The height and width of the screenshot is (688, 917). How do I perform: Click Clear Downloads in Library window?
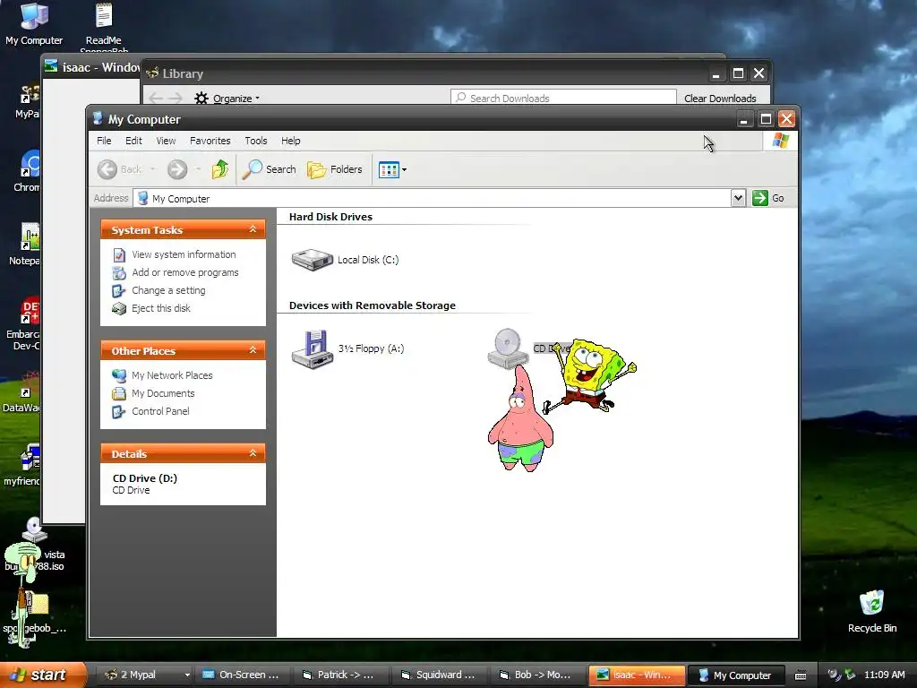pyautogui.click(x=720, y=99)
